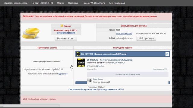Screen dimensions: 193x108
Task: Click the 'Партнерская ссылка' heading
Action: pyautogui.click(x=47, y=48)
